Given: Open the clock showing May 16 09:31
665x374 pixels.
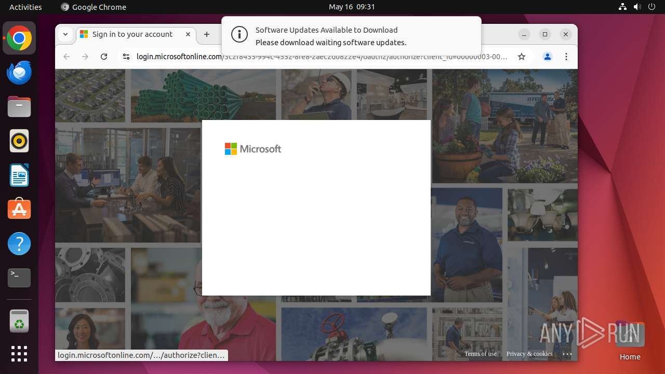Looking at the screenshot, I should tap(352, 7).
